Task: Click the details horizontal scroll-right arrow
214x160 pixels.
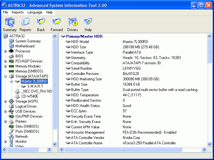Action: point(204,150)
